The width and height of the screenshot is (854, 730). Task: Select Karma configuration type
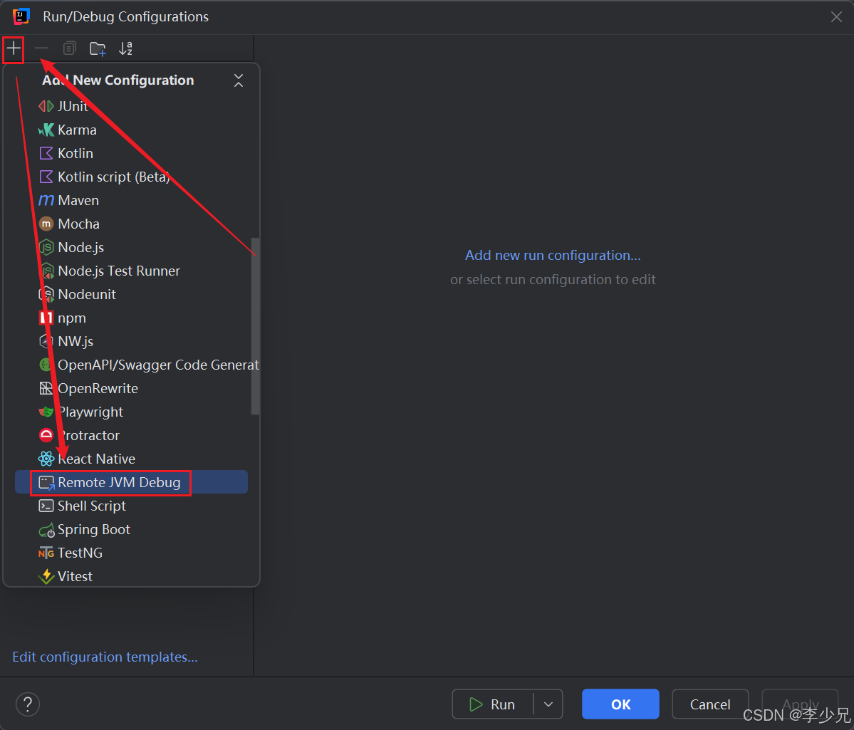131,130
